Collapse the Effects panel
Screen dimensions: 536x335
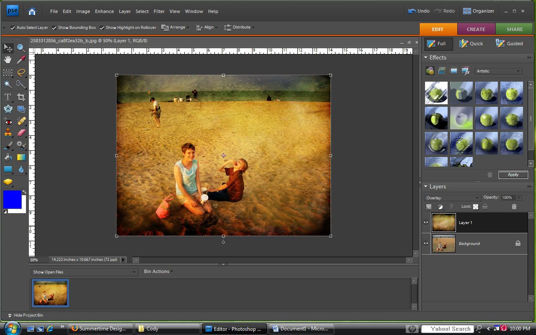[426, 57]
